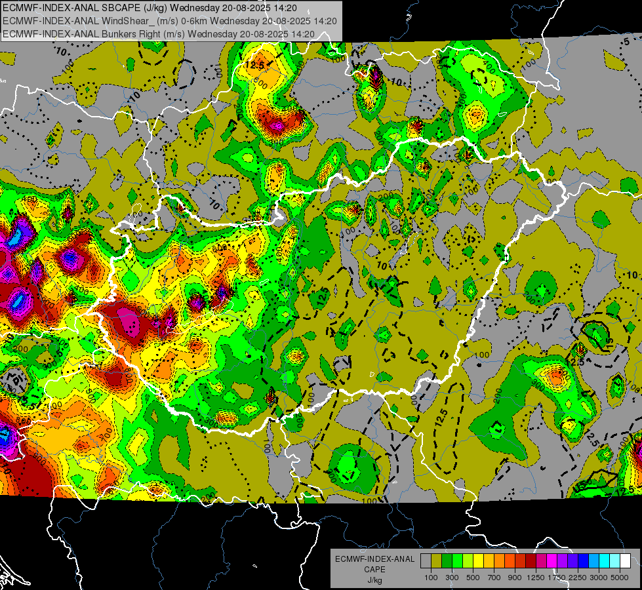Click the WindShear 0-6km title line
Screen dimensions: 642x590
click(x=169, y=21)
